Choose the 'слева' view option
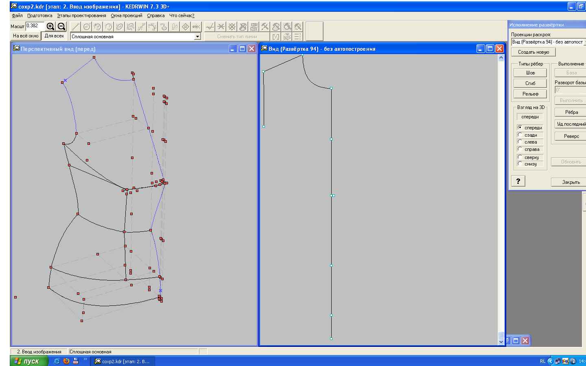 click(520, 142)
